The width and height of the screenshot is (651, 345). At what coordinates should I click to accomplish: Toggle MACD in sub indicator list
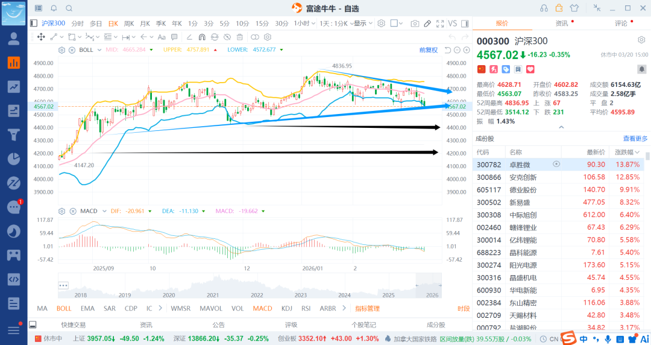click(x=262, y=308)
